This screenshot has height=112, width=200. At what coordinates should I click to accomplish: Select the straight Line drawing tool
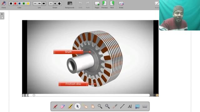click(x=122, y=106)
